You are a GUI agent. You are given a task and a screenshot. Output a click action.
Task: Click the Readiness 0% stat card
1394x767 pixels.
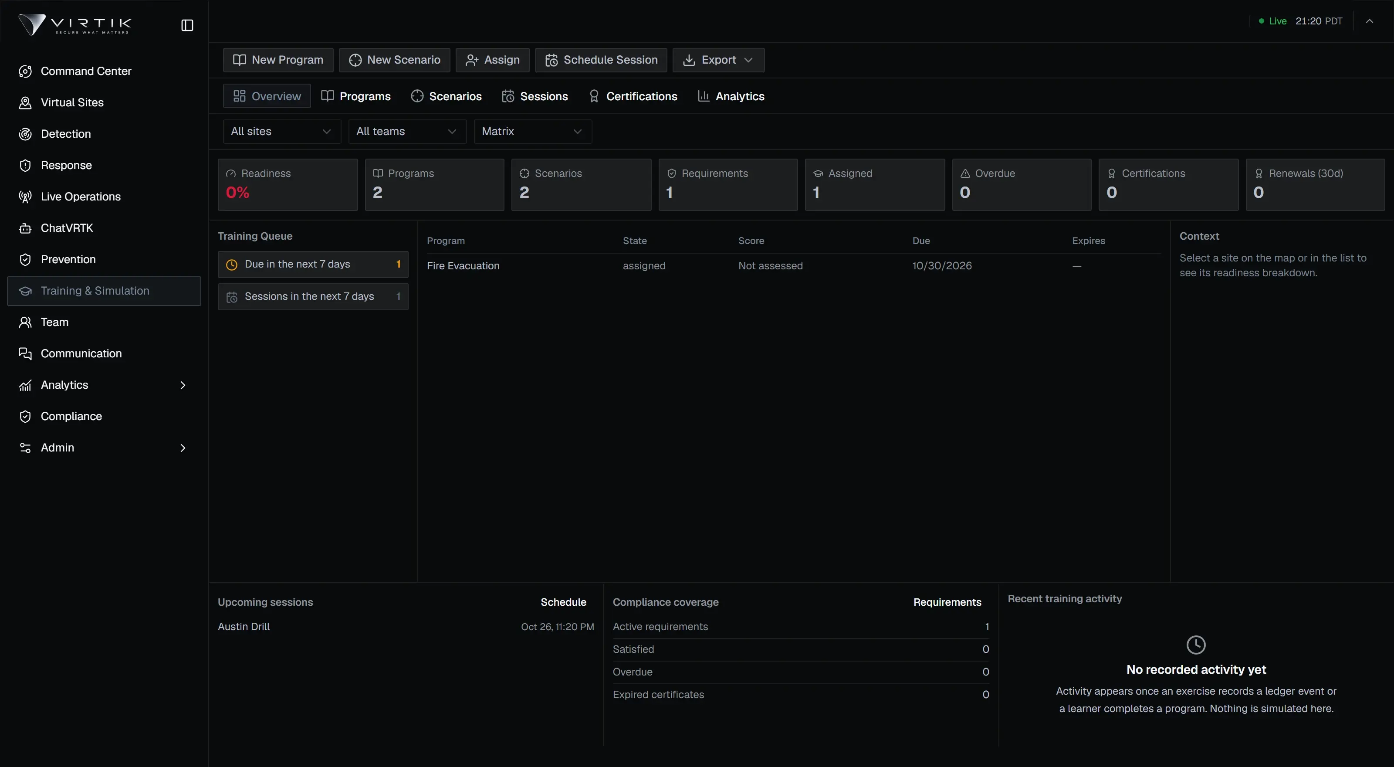288,185
